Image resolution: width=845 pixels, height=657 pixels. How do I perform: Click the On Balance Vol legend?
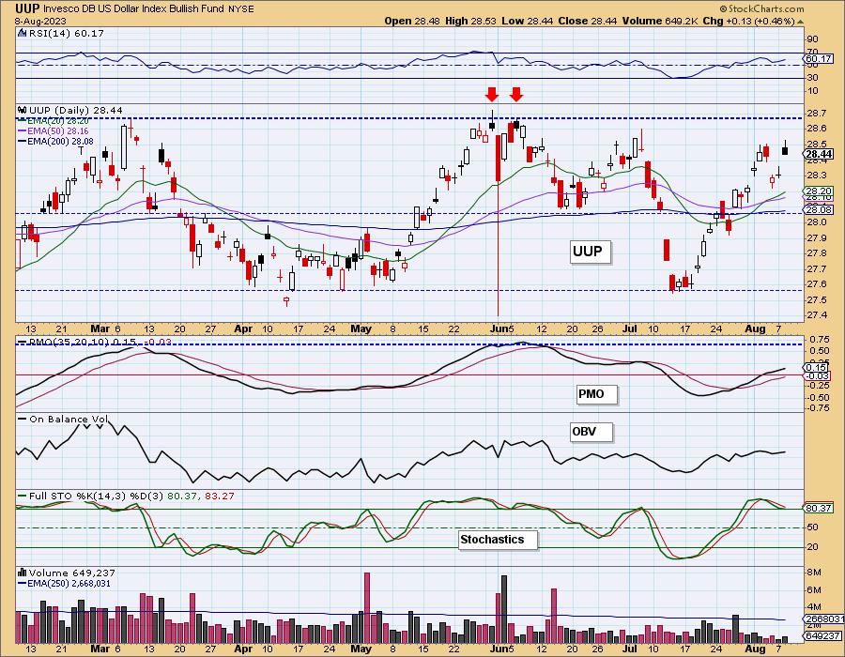(69, 419)
